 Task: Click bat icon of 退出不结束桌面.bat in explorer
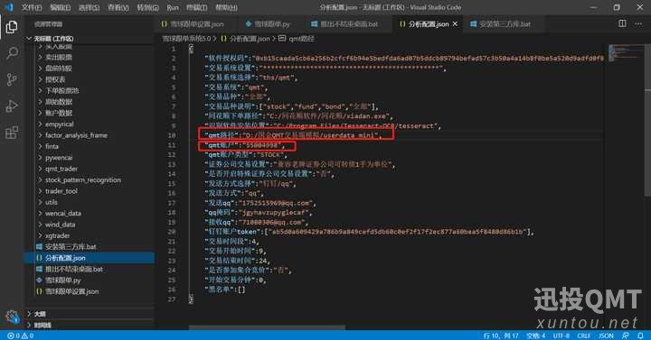(x=39, y=269)
